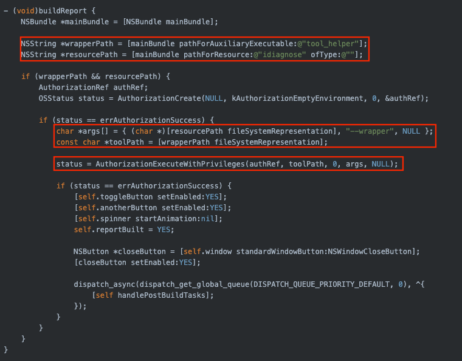This screenshot has width=462, height=361.
Task: Click the spinner startAnimation statement
Action: pyautogui.click(x=148, y=219)
